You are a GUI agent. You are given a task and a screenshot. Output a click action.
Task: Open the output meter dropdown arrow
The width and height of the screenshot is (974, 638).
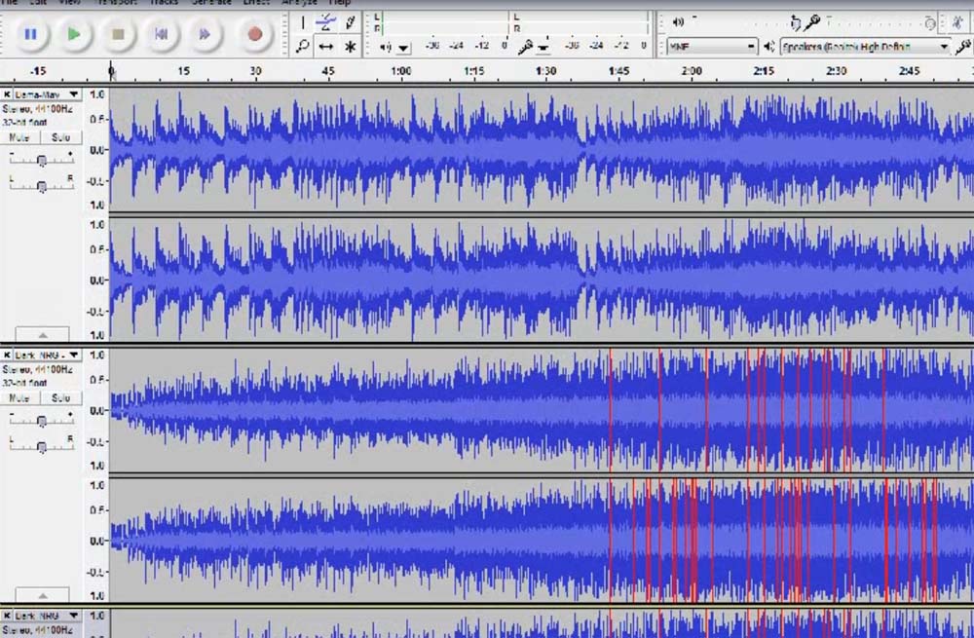click(x=404, y=48)
